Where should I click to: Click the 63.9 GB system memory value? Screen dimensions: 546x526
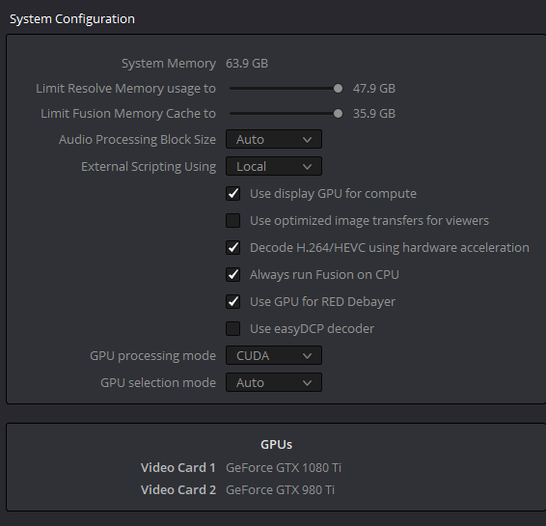click(247, 64)
